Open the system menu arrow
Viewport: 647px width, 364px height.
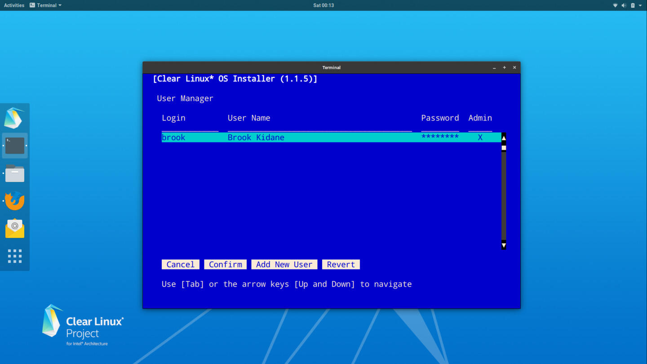coord(640,5)
